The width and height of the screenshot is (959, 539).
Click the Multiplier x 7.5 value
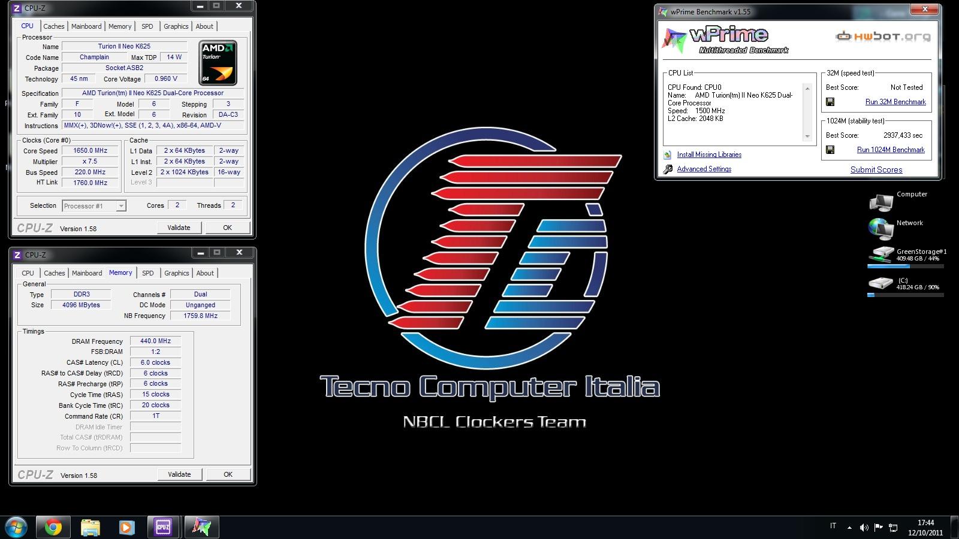point(91,162)
